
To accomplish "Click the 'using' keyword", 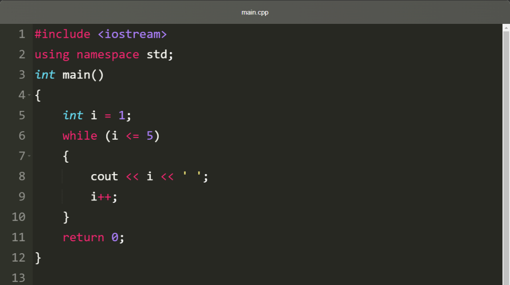I will 52,55.
